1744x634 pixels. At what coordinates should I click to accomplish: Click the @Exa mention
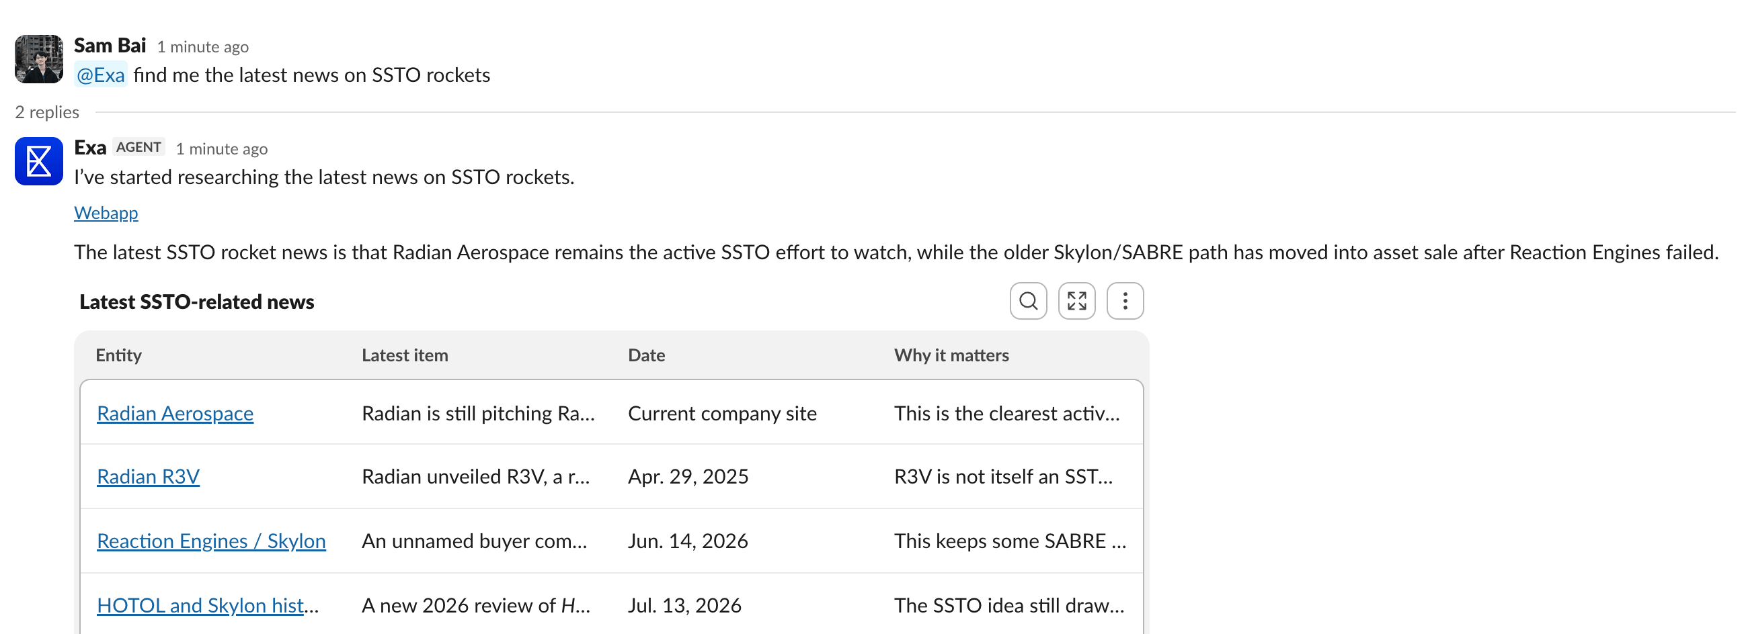[100, 75]
